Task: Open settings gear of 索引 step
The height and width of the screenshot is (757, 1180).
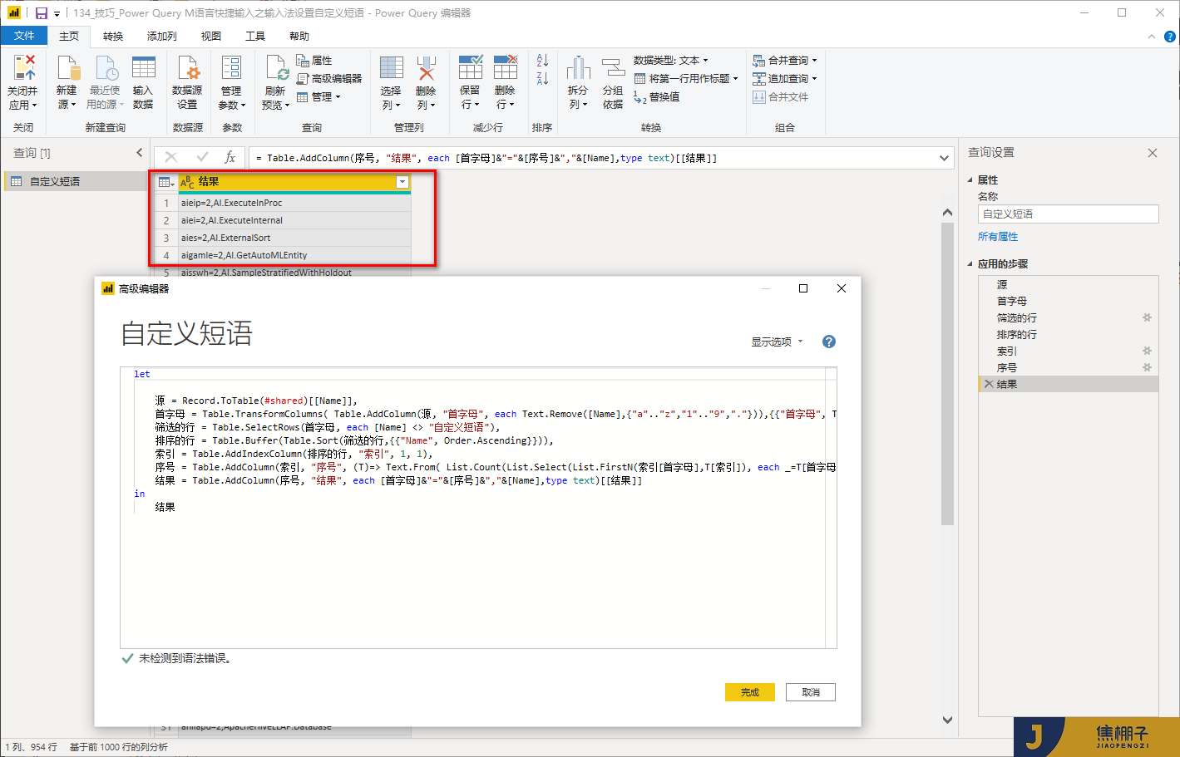Action: pos(1147,351)
